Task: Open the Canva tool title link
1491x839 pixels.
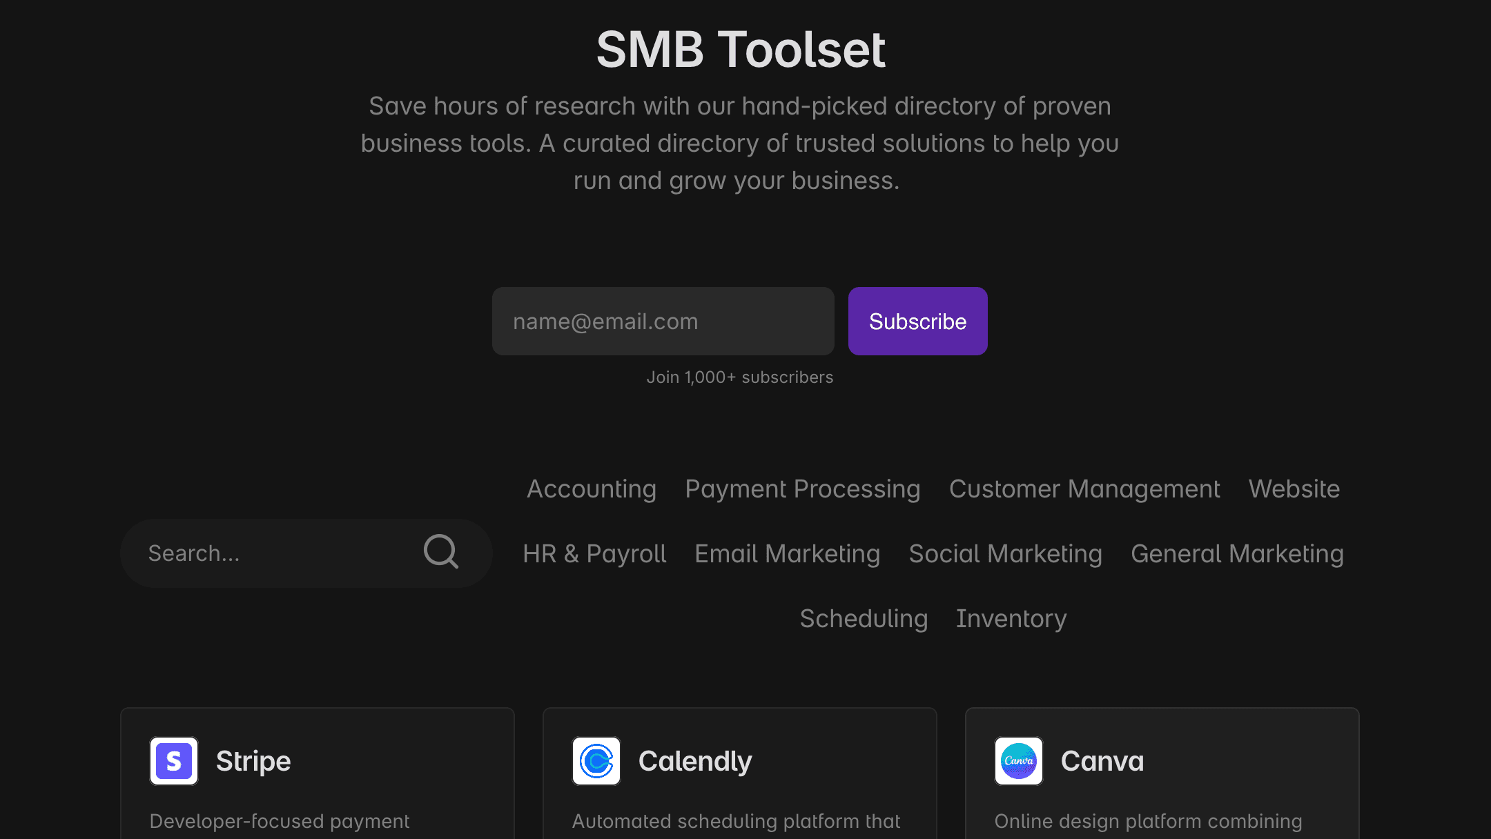Action: coord(1102,761)
